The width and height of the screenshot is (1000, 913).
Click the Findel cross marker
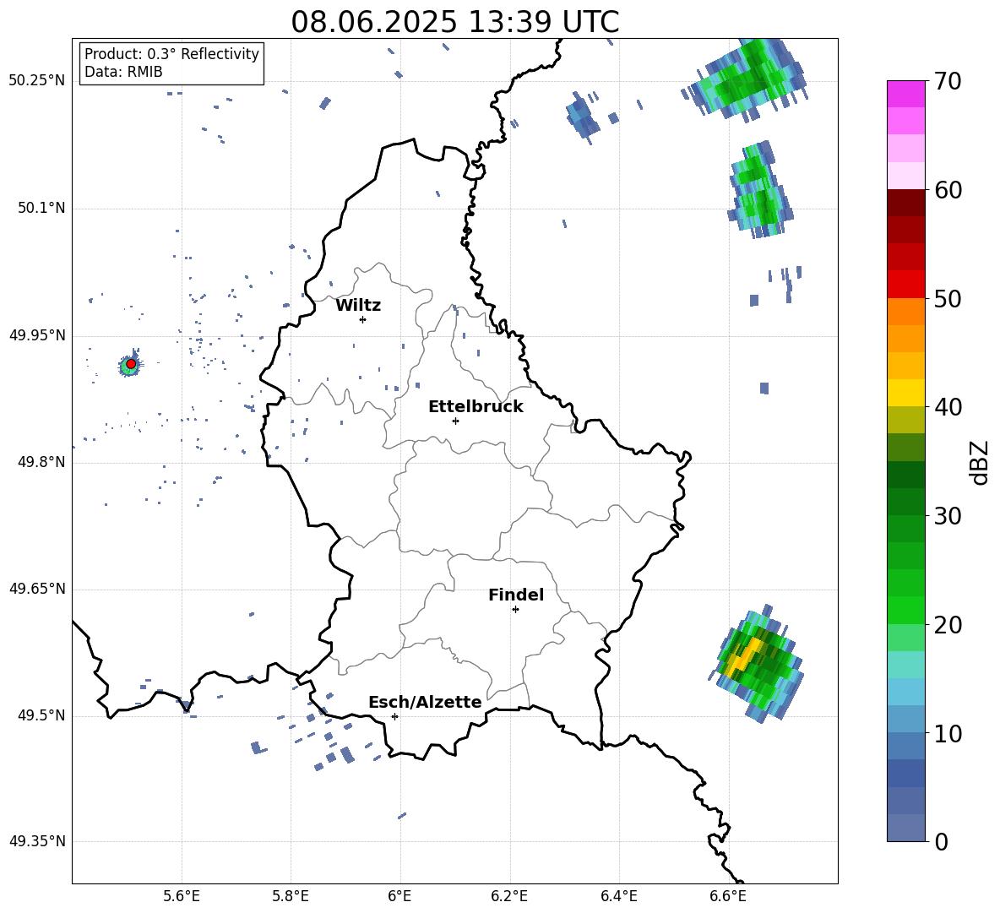pyautogui.click(x=515, y=610)
